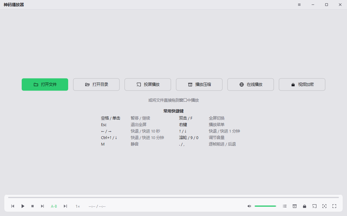Click the 退出全屏 description
Image resolution: width=347 pixels, height=216 pixels.
(138, 125)
